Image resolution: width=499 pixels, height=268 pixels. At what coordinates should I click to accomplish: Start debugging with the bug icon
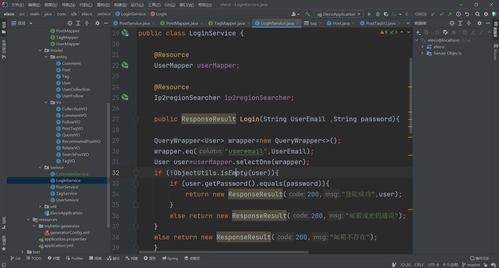click(x=378, y=14)
